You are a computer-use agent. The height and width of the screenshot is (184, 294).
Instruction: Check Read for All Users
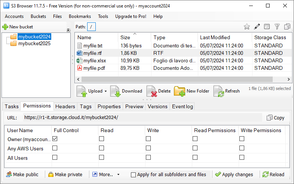(101, 158)
